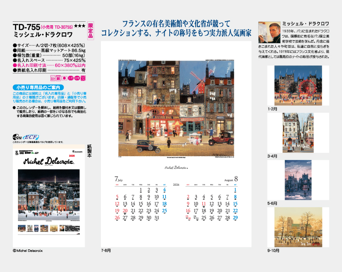Click the 1-2月 caption label
The width and height of the screenshot is (342, 272).
272,108
